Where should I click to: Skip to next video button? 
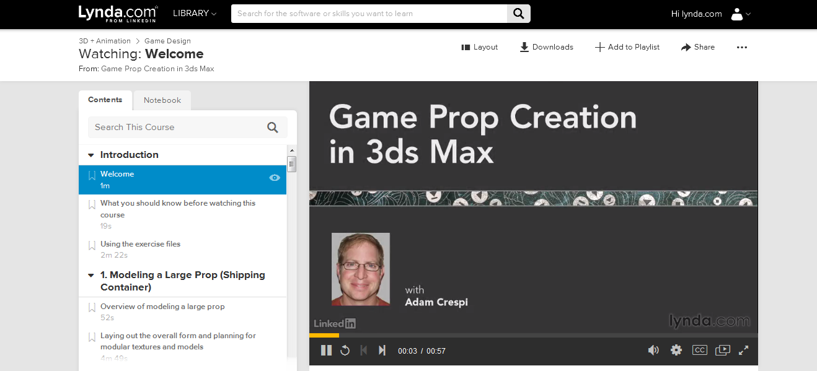tap(382, 351)
